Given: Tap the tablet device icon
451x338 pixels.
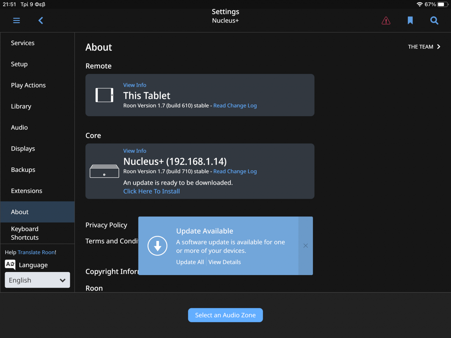Looking at the screenshot, I should 104,95.
